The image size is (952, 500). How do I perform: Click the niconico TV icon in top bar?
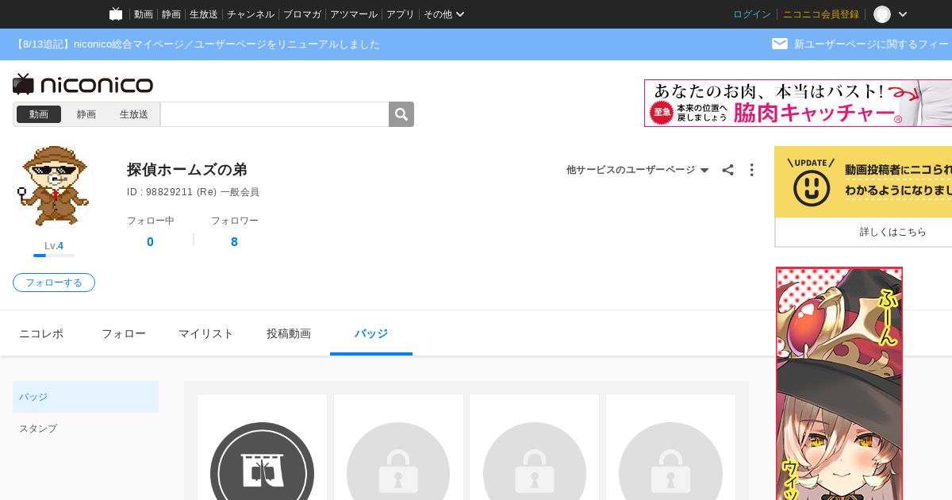tap(116, 14)
